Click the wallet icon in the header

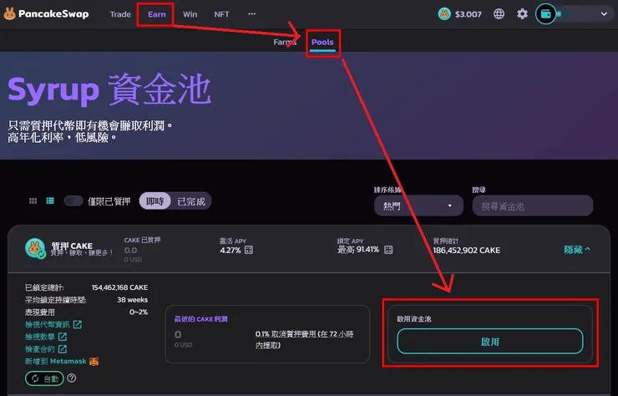(x=546, y=14)
